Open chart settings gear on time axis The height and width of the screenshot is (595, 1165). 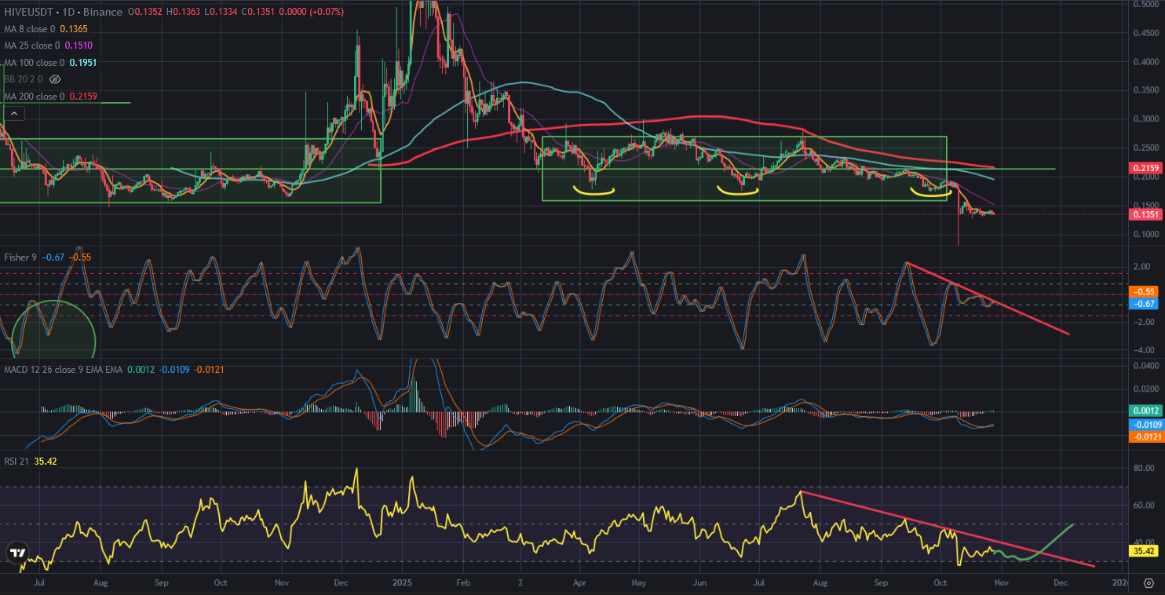point(1149,583)
